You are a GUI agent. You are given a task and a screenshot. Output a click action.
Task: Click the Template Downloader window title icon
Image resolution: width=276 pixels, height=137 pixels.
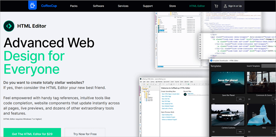coord(211,60)
